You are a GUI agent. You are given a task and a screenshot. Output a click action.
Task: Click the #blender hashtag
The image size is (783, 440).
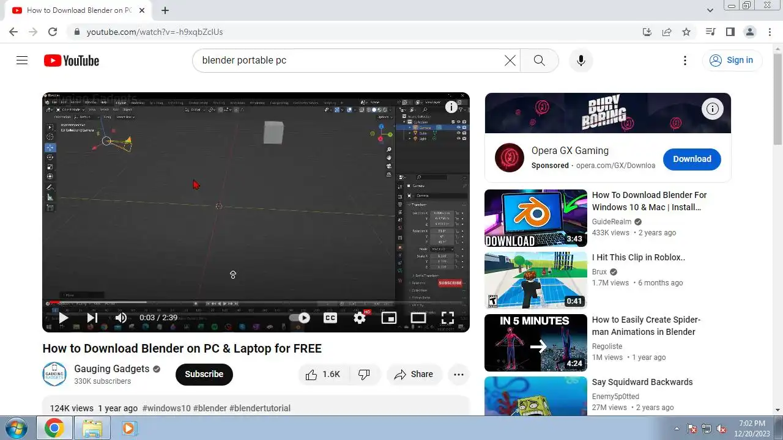(x=210, y=408)
